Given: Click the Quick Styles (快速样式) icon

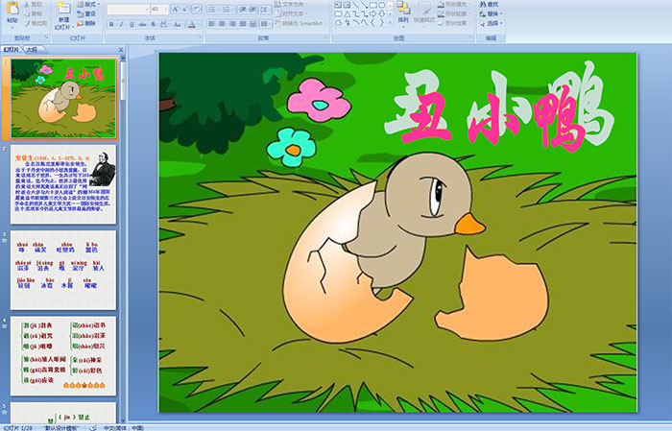Looking at the screenshot, I should (424, 9).
